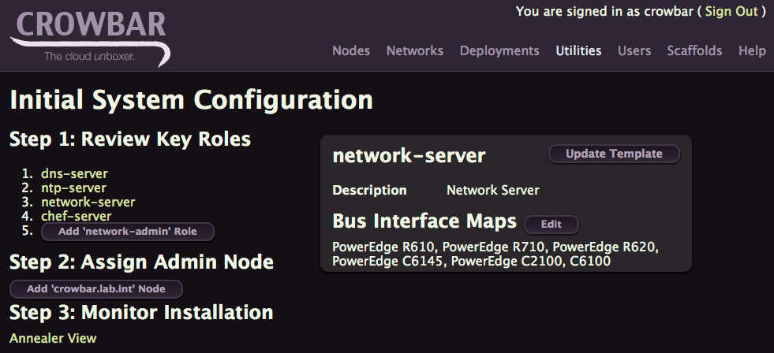Click the Crowbar logo

pyautogui.click(x=90, y=38)
